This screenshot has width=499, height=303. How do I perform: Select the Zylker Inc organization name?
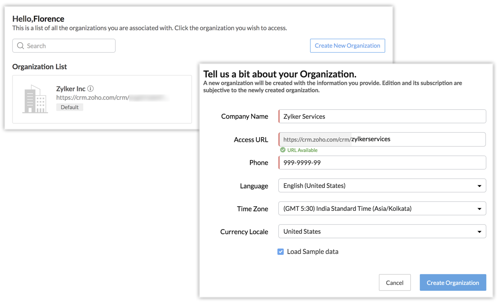click(x=71, y=89)
